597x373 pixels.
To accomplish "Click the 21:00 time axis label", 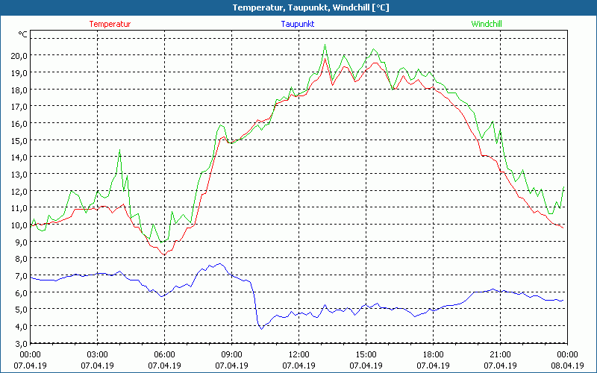I will click(x=500, y=355).
